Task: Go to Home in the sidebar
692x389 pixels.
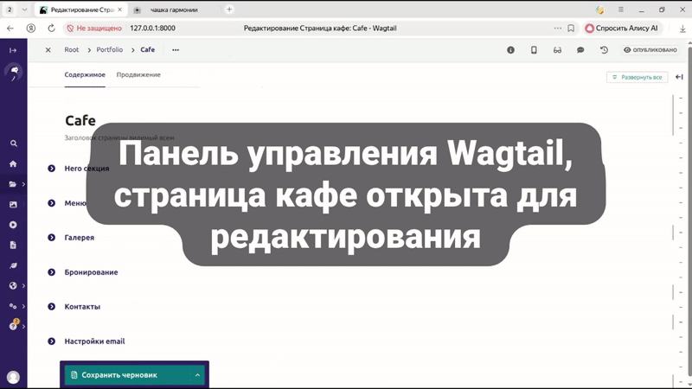Action: pos(13,164)
